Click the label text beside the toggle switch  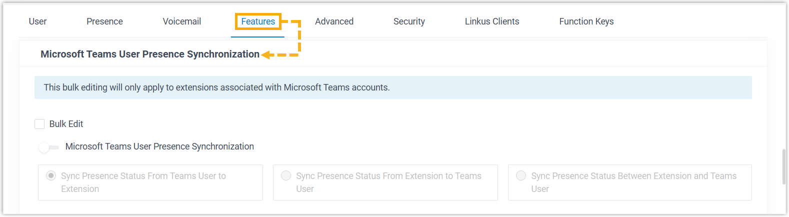click(x=159, y=146)
